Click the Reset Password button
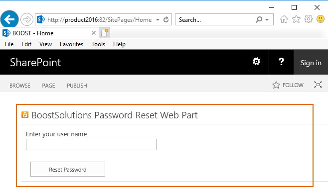Viewport: 328px width, 190px height. [x=68, y=169]
